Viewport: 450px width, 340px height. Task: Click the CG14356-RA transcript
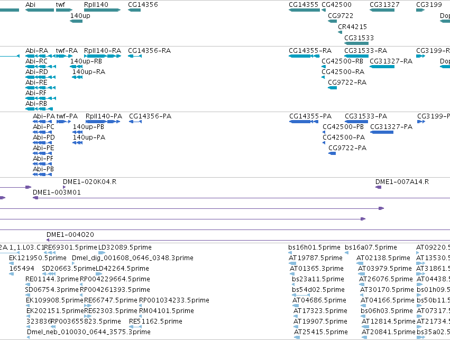click(x=135, y=56)
